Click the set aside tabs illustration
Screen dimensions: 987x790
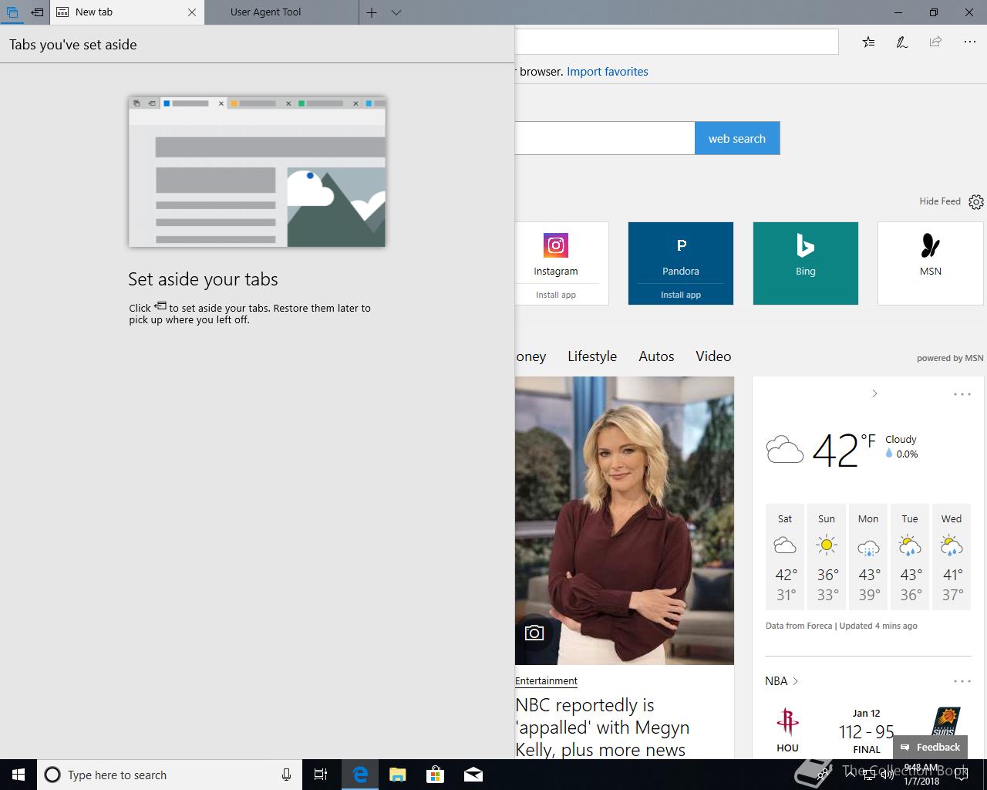[257, 171]
